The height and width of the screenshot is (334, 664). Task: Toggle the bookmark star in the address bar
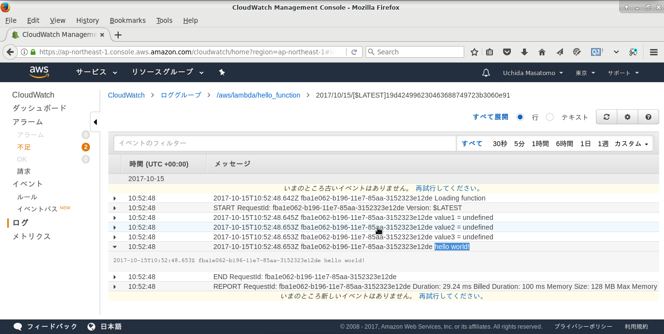(x=474, y=51)
